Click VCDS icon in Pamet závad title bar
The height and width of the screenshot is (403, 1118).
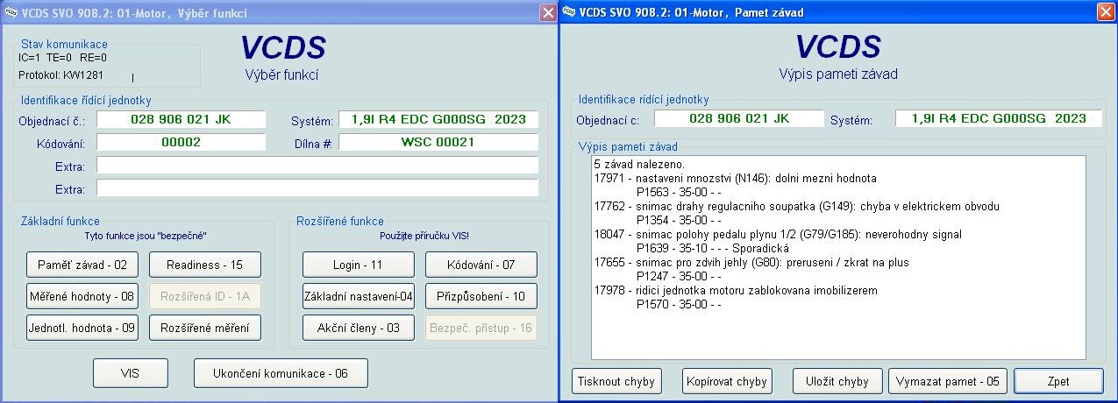pos(569,12)
